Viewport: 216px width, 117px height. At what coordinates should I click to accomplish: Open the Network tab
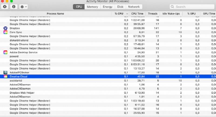click(x=134, y=7)
